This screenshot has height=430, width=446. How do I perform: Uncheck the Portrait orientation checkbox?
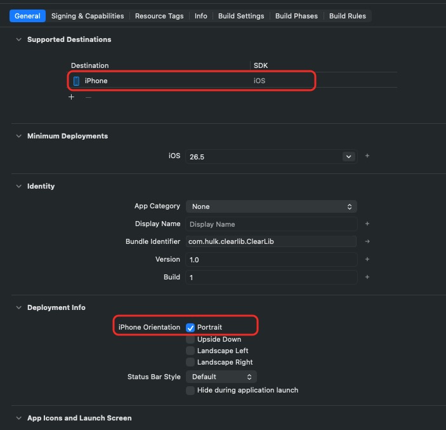click(190, 328)
